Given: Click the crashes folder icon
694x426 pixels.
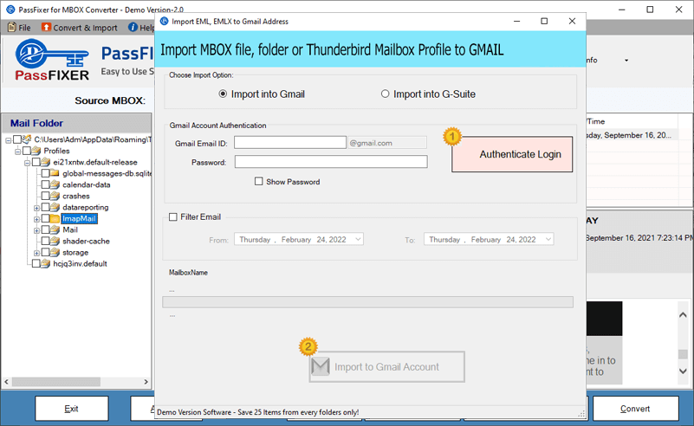Looking at the screenshot, I should 55,196.
